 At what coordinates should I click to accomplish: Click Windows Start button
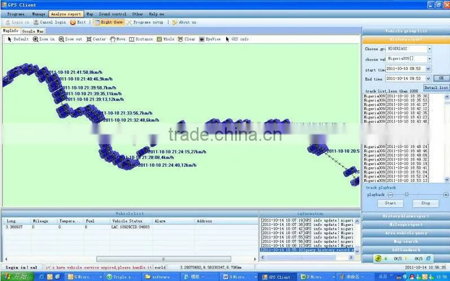[x=17, y=276]
